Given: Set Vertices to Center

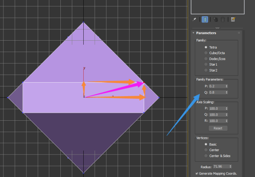Looking at the screenshot, I should (x=206, y=150).
